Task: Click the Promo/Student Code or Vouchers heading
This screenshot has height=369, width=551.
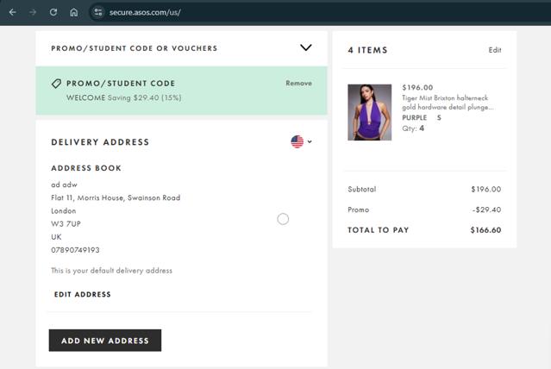Action: [134, 48]
